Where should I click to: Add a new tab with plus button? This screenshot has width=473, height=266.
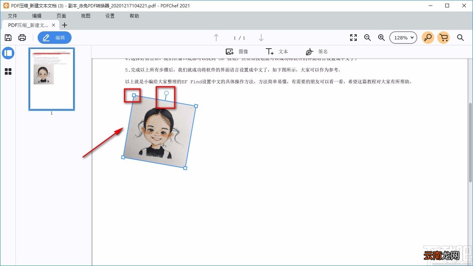point(65,25)
